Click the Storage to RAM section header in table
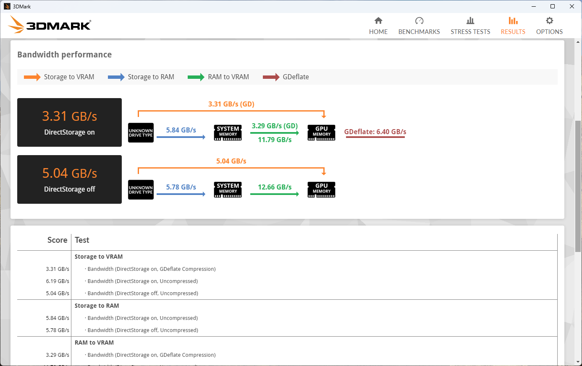582x366 pixels. click(x=97, y=306)
